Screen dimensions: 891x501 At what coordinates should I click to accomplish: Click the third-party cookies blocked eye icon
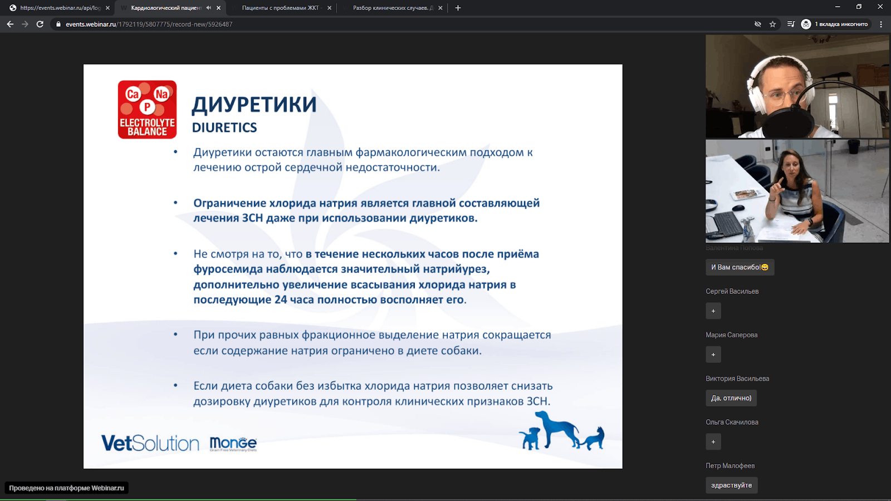[757, 24]
